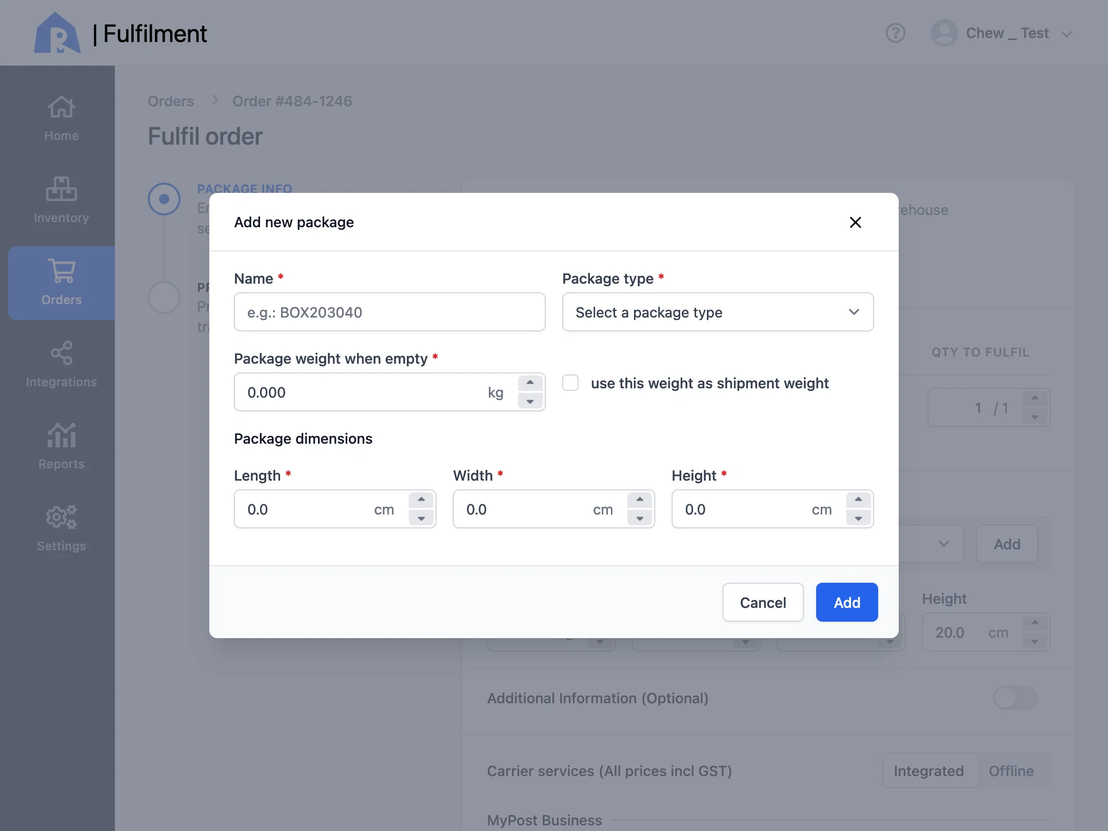Click the blue Add button
The width and height of the screenshot is (1108, 831).
click(x=847, y=602)
